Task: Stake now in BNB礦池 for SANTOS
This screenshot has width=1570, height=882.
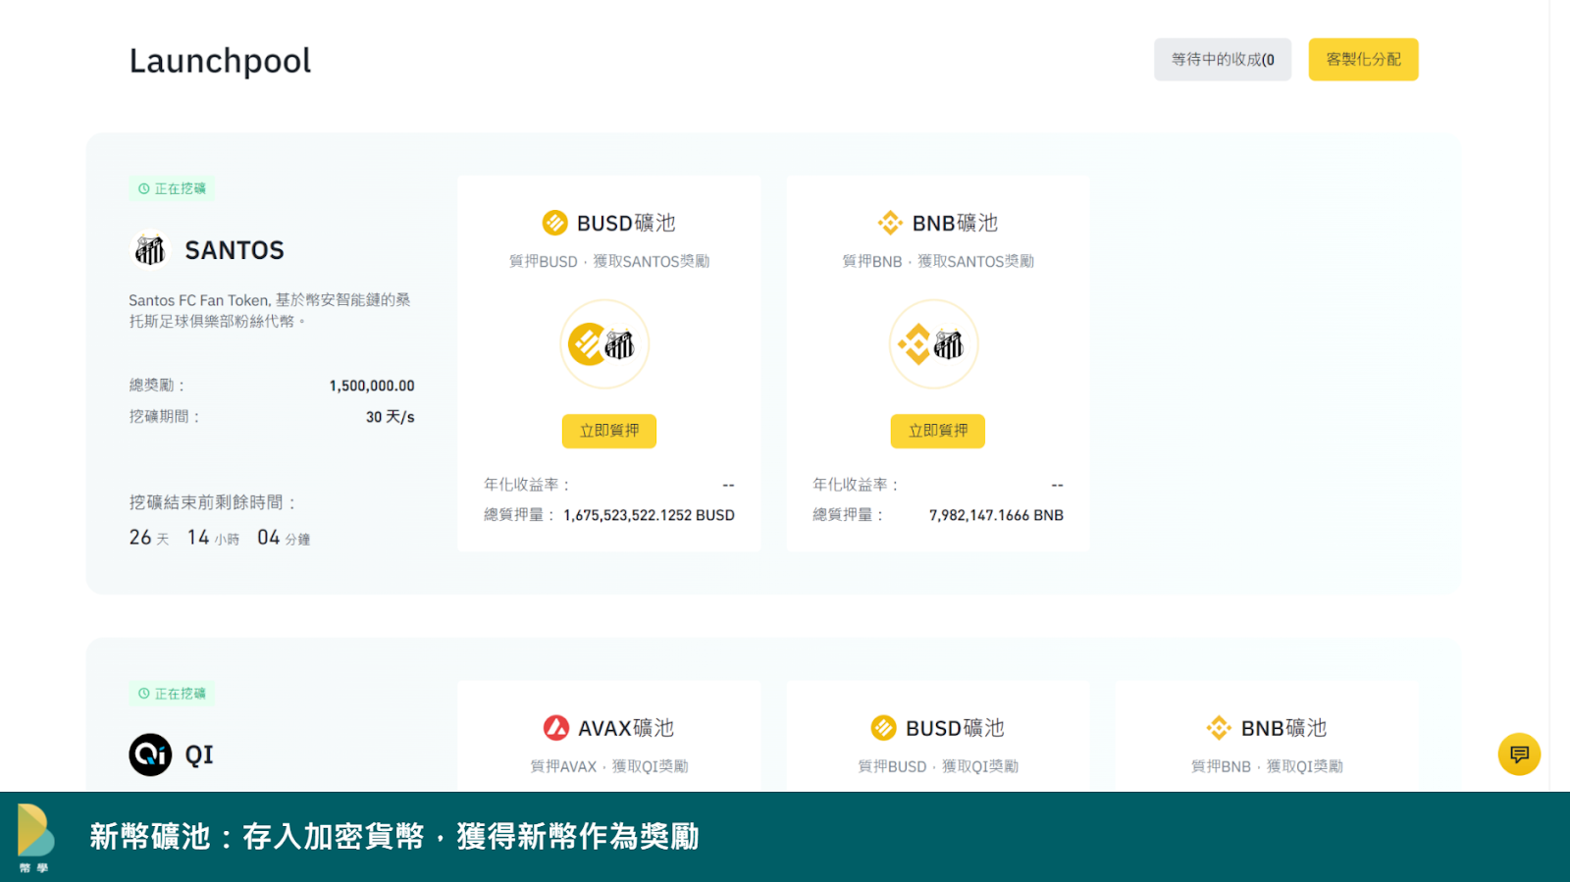Action: [x=938, y=431]
